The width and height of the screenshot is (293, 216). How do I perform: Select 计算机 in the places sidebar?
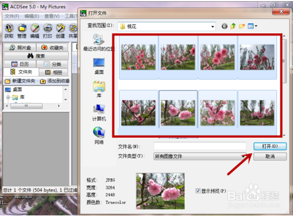click(x=99, y=113)
